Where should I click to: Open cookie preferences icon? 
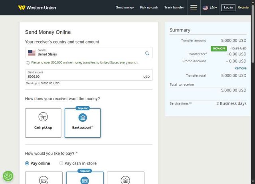[8, 176]
